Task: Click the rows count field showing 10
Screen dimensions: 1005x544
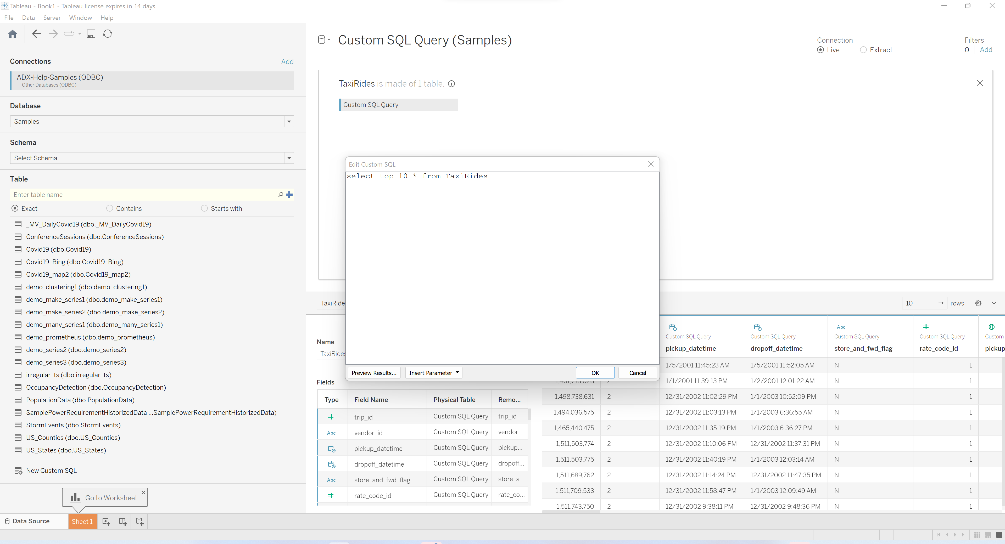Action: point(924,303)
